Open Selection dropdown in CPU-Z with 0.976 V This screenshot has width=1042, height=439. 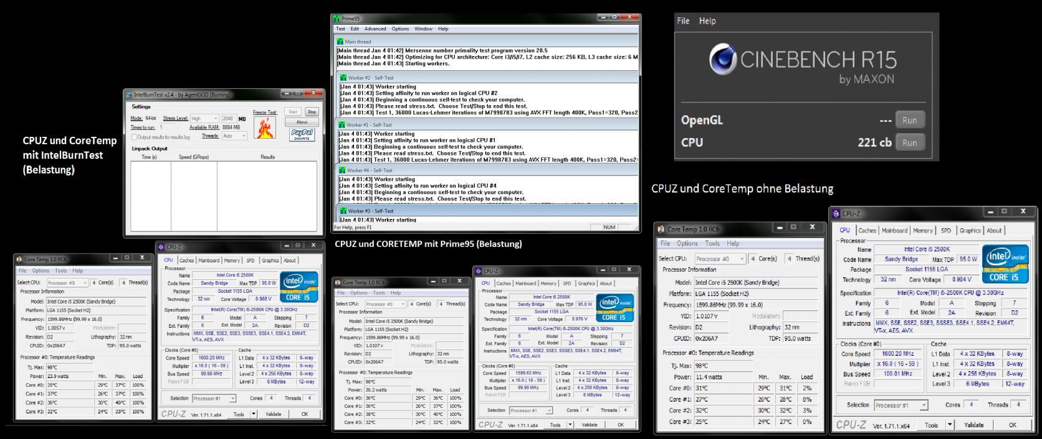click(531, 410)
